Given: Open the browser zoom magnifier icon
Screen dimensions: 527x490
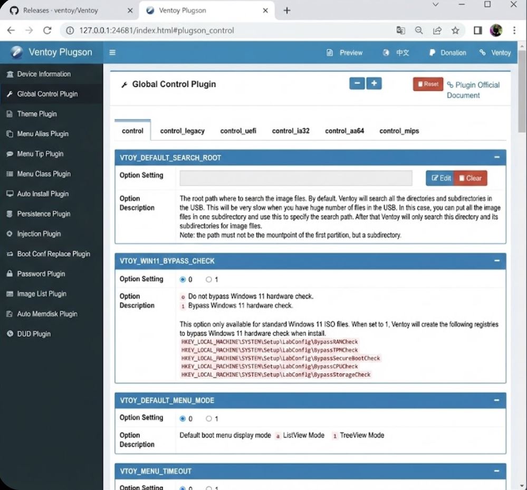Looking at the screenshot, I should (419, 30).
